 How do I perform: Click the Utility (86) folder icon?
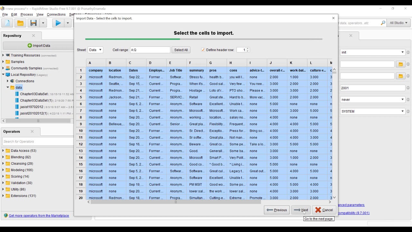[8, 189]
